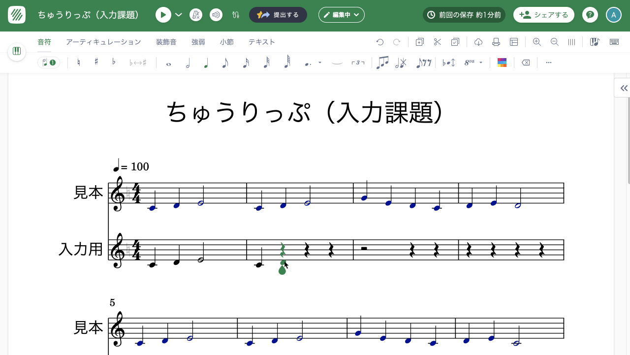
Task: Toggle the natural accidental
Action: point(78,63)
